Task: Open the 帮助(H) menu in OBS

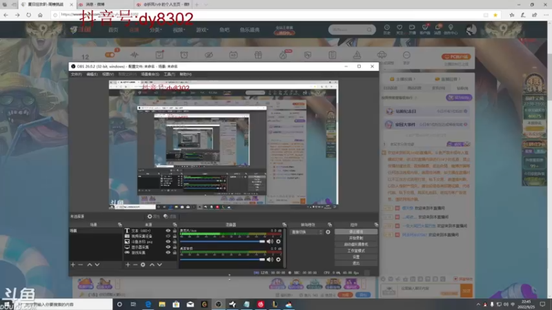Action: point(186,74)
